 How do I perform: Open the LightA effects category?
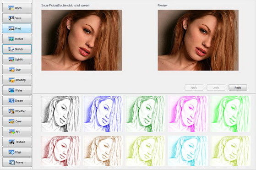tap(17, 59)
